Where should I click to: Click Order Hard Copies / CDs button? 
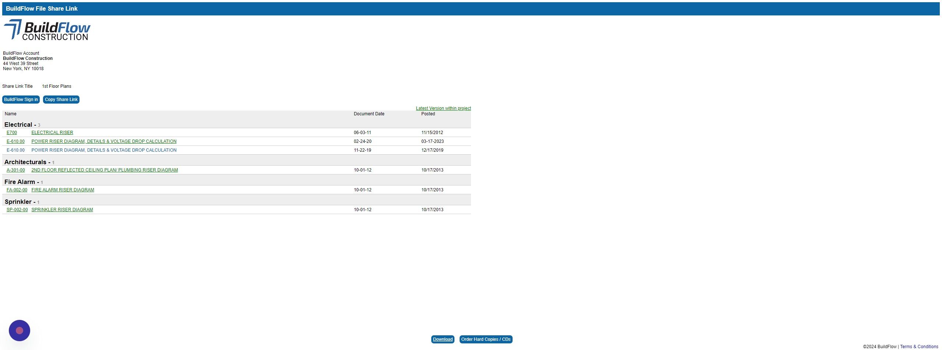coord(486,339)
